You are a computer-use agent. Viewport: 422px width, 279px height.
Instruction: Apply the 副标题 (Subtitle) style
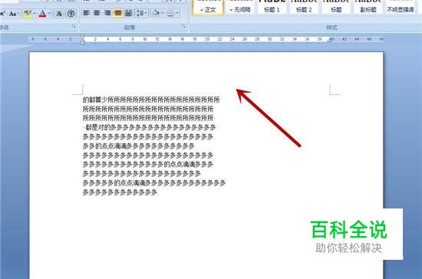click(x=368, y=7)
